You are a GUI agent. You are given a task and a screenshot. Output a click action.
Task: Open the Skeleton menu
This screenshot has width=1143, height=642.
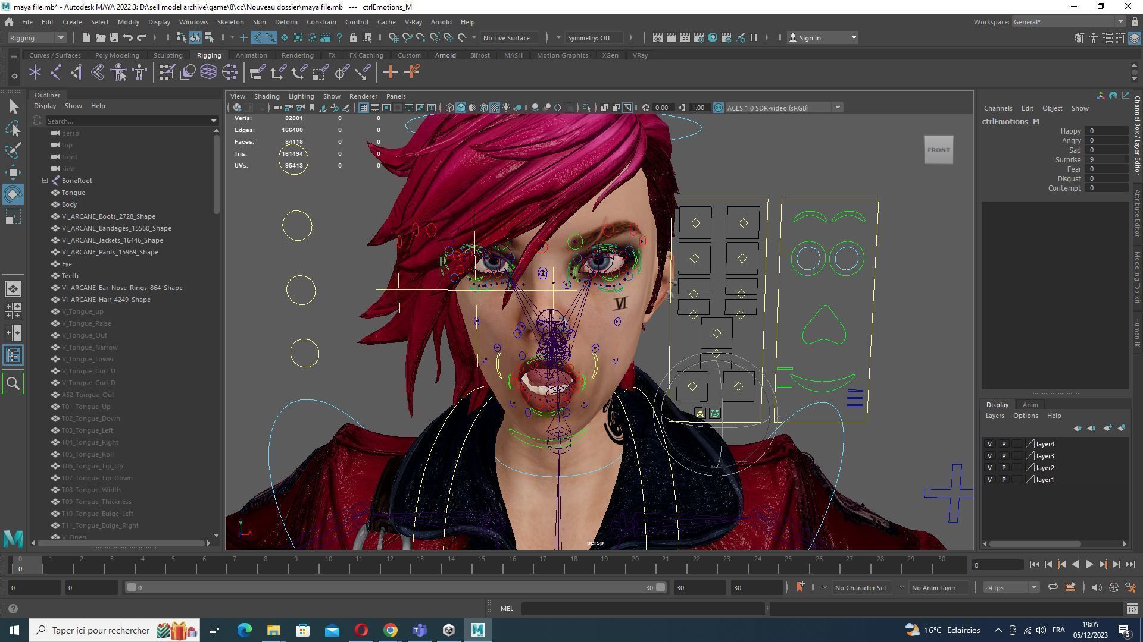click(230, 22)
